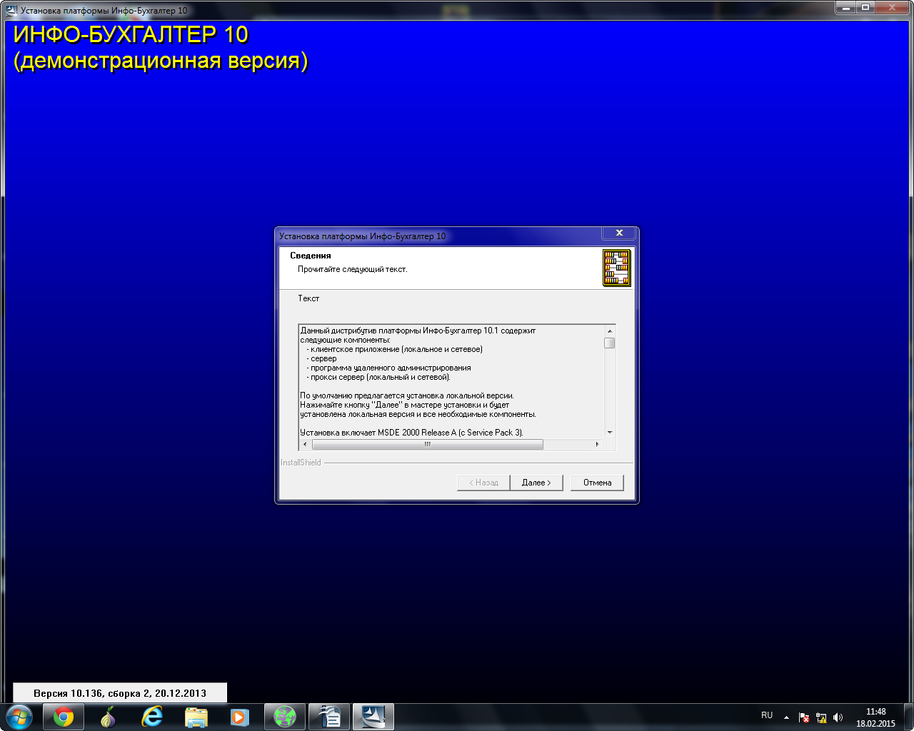Image resolution: width=914 pixels, height=731 pixels.
Task: Click the RU input language indicator
Action: pyautogui.click(x=767, y=715)
